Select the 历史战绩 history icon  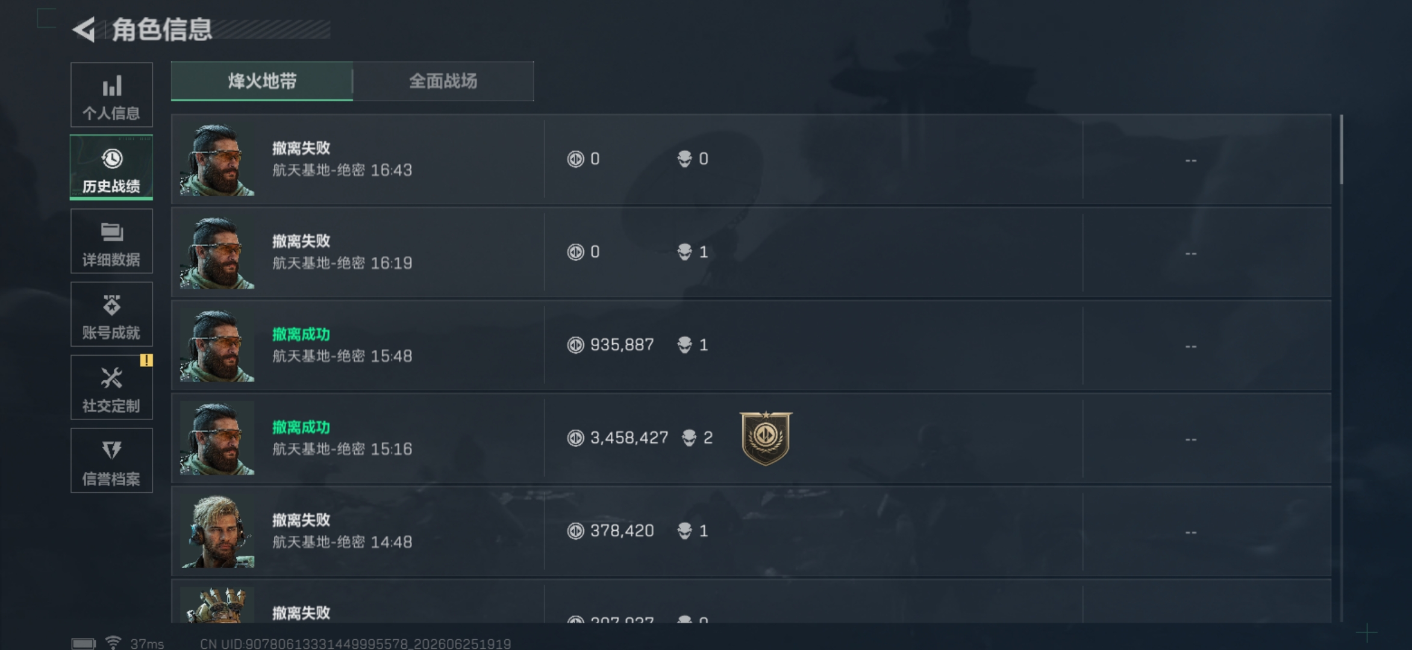click(111, 159)
